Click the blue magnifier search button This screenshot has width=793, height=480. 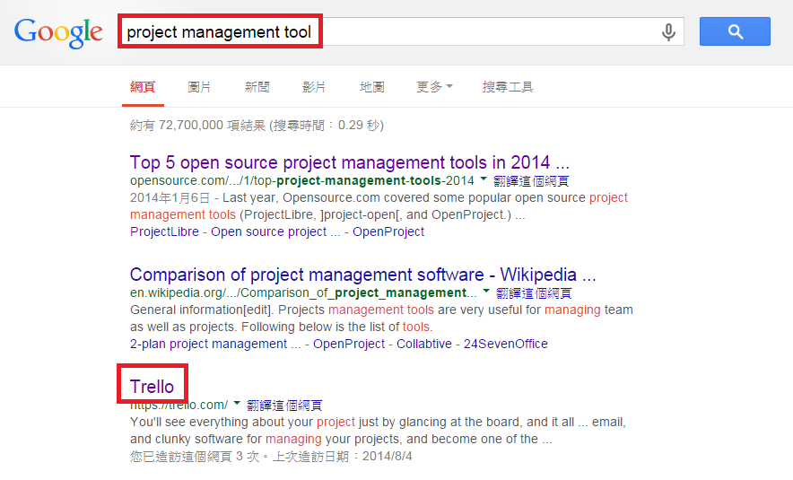pos(735,31)
